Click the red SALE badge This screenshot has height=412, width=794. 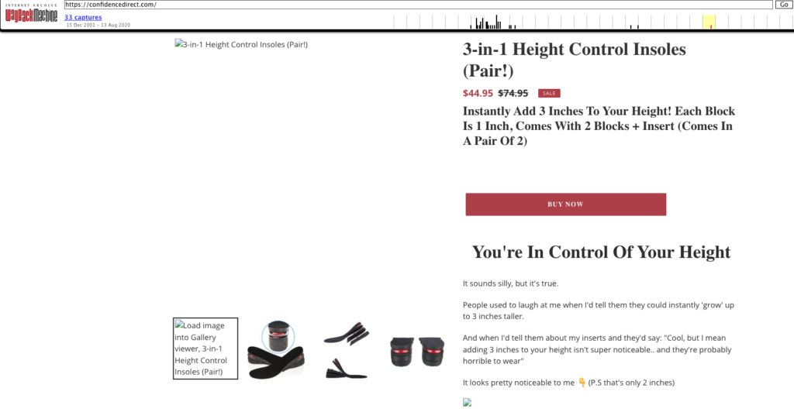tap(549, 93)
